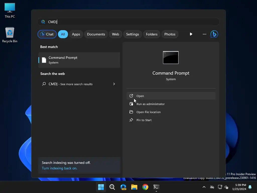Open Terminal from the taskbar
Viewport: 257px width, 193px height.
click(x=156, y=187)
